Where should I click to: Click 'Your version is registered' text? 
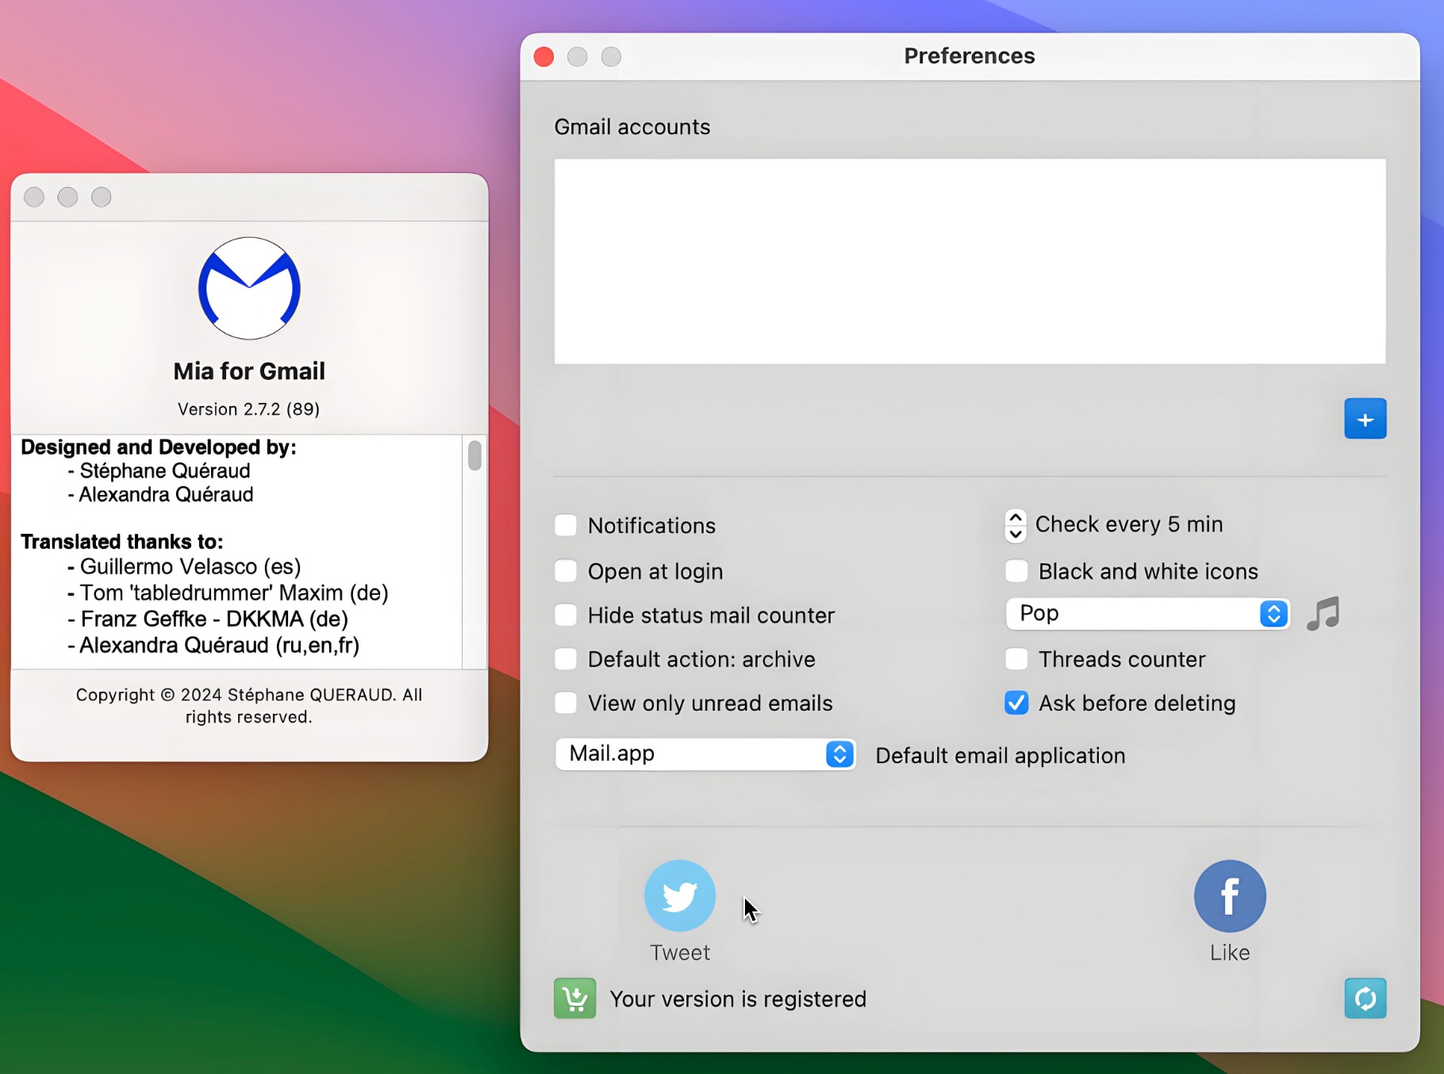(738, 999)
